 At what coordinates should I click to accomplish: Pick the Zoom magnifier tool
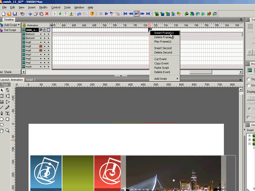point(7,131)
